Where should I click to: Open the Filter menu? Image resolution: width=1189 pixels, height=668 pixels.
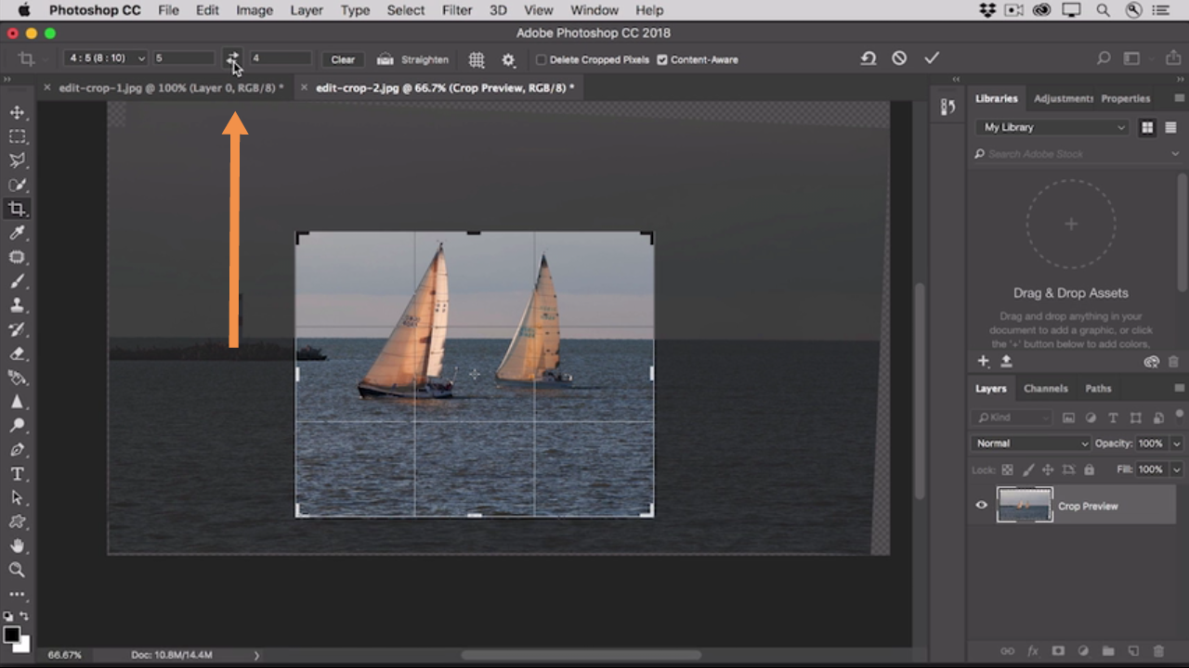(x=456, y=10)
